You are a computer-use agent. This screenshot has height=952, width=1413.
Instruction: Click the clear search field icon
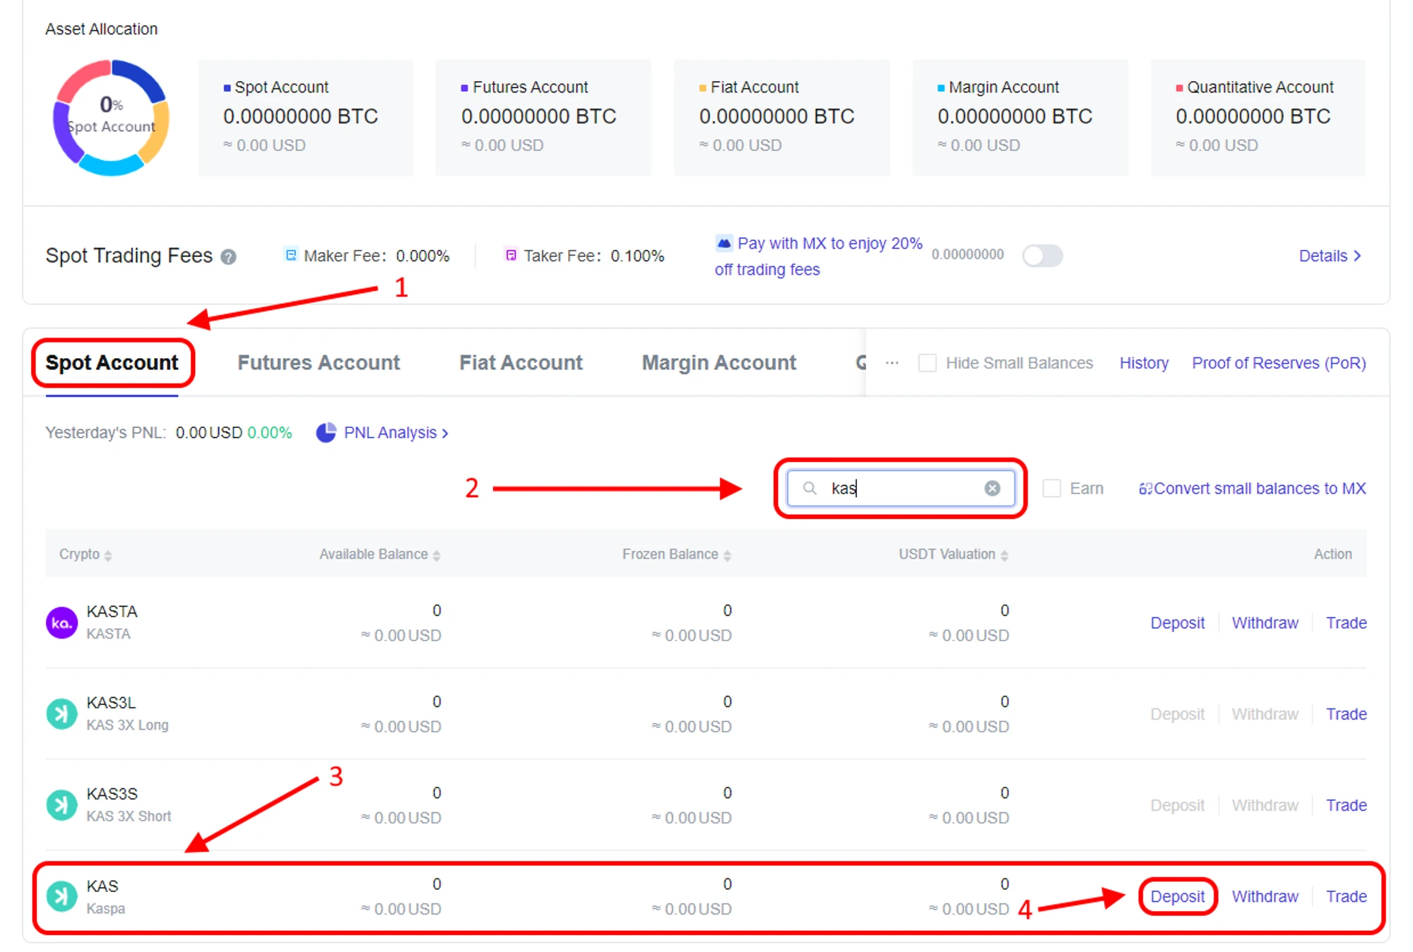click(x=992, y=488)
